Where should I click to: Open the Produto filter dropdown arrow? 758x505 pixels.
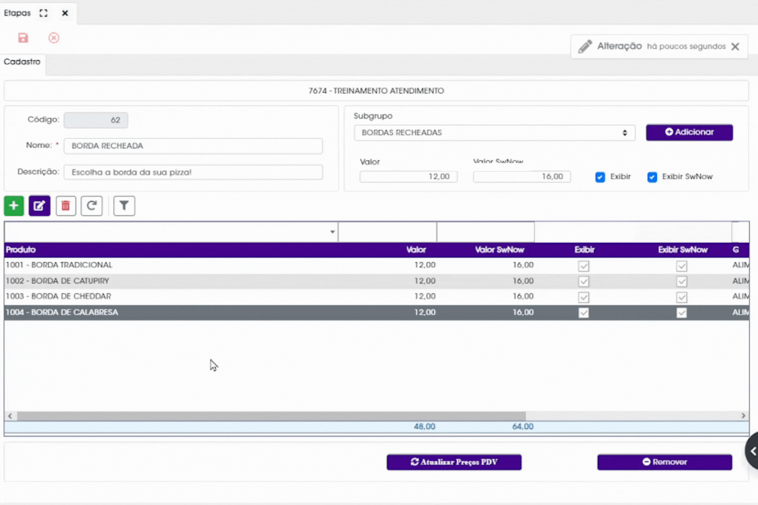(x=332, y=232)
